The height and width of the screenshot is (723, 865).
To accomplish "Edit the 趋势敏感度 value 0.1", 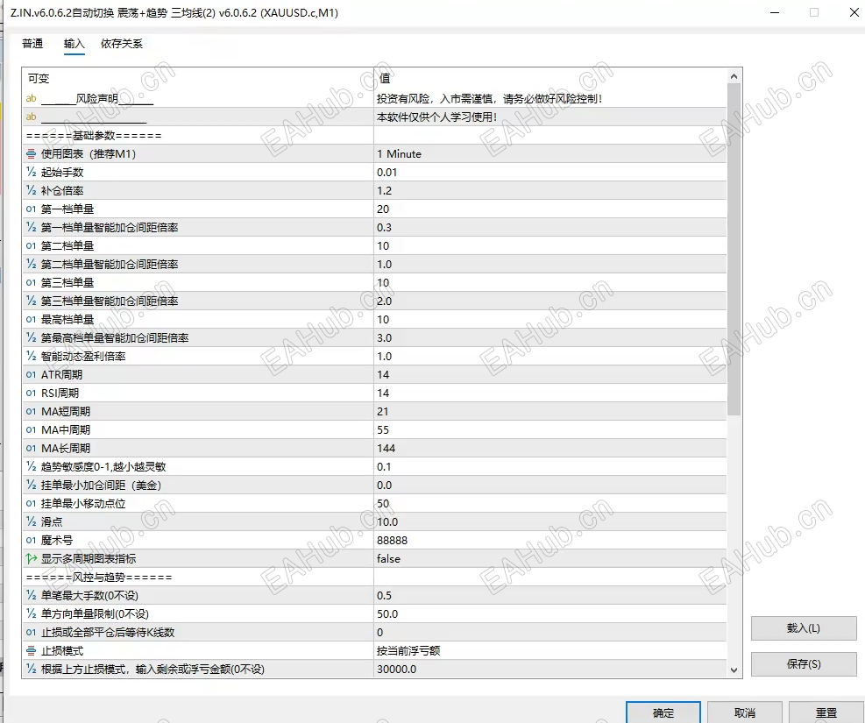I will pyautogui.click(x=550, y=466).
